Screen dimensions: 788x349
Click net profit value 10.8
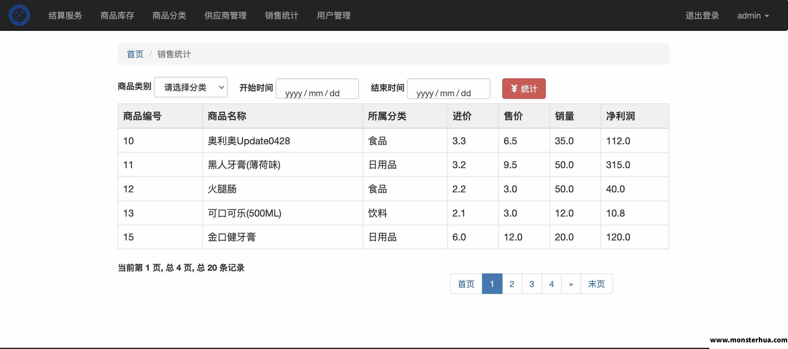tap(635, 213)
